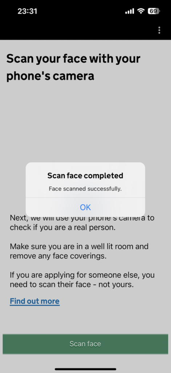171x373 pixels.
Task: Open the Find out more link
Action: click(34, 301)
